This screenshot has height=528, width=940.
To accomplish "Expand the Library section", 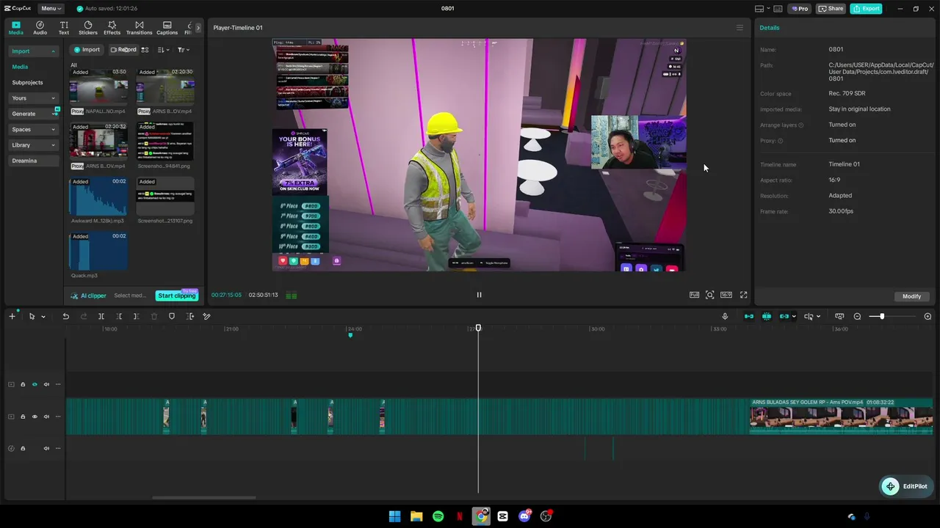I will pos(33,145).
